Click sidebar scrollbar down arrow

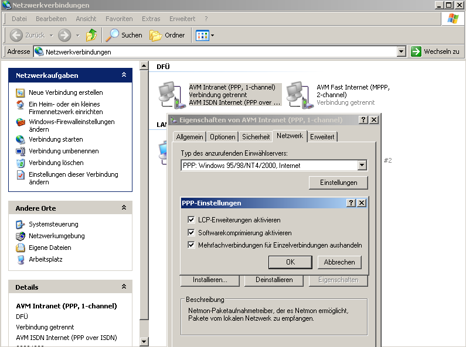(144, 342)
